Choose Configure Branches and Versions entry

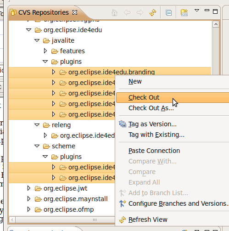point(173,203)
